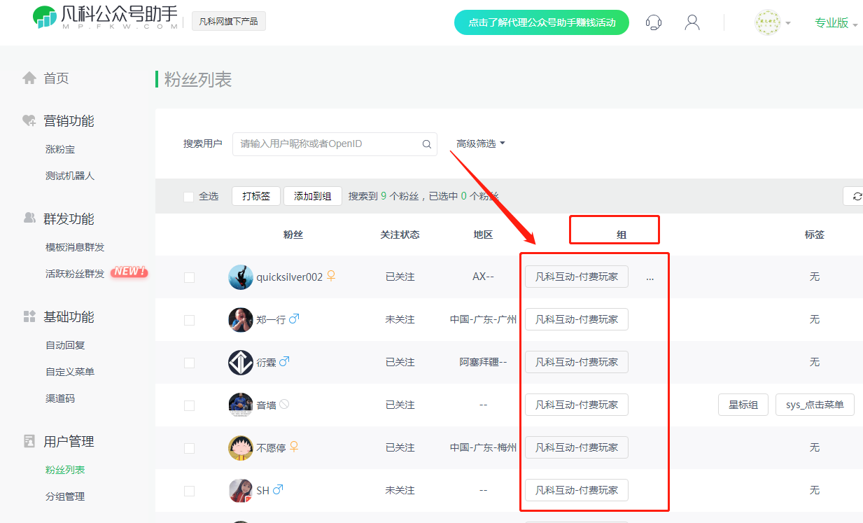Click the 打标签 button
Image resolution: width=863 pixels, height=523 pixels.
[255, 196]
